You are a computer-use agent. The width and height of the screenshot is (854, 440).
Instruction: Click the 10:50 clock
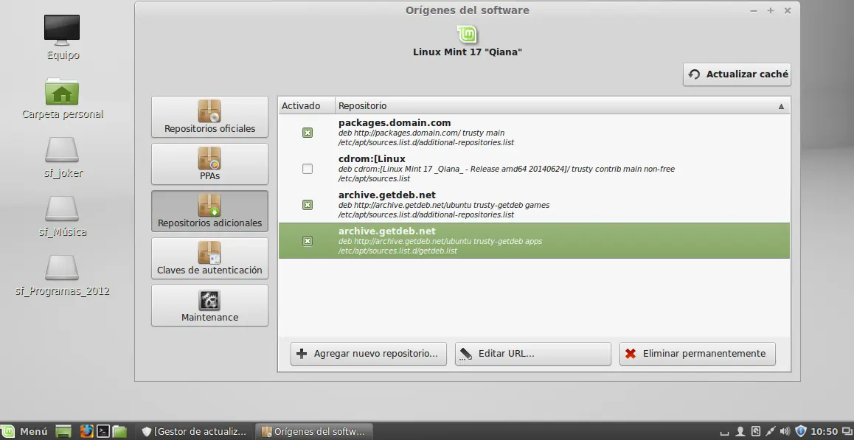pyautogui.click(x=824, y=432)
